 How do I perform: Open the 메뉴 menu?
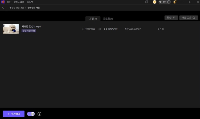pos(9,2)
